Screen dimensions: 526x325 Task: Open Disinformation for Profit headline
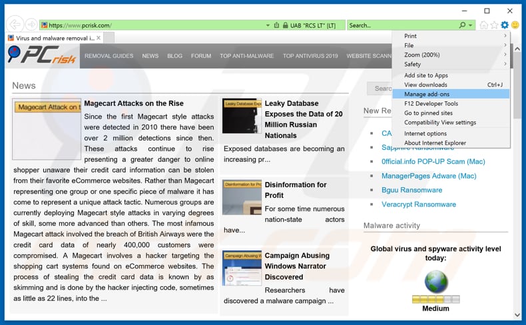[296, 190]
